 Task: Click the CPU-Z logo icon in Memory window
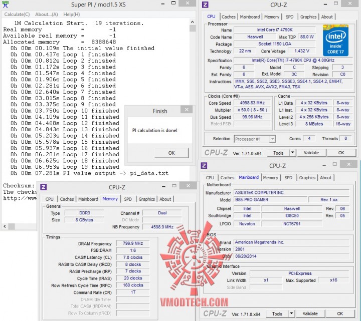(x=43, y=187)
